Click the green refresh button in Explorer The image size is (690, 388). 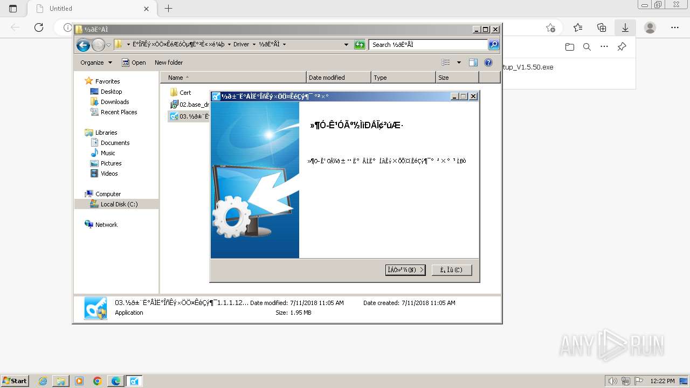click(x=360, y=45)
